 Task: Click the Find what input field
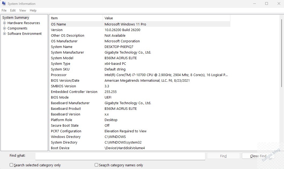pyautogui.click(x=120, y=156)
